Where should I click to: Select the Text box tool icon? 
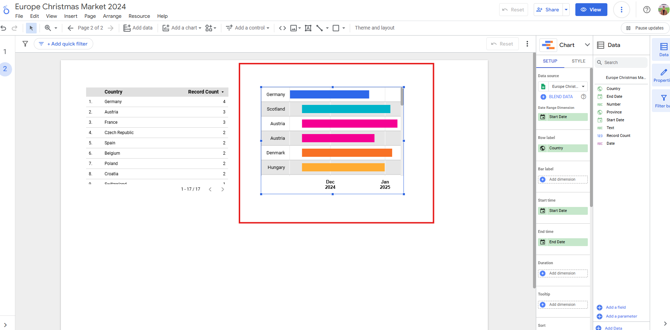[308, 28]
